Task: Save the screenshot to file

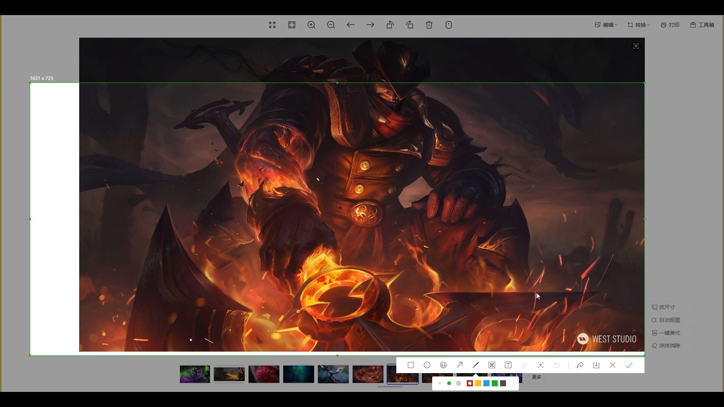Action: pos(597,365)
